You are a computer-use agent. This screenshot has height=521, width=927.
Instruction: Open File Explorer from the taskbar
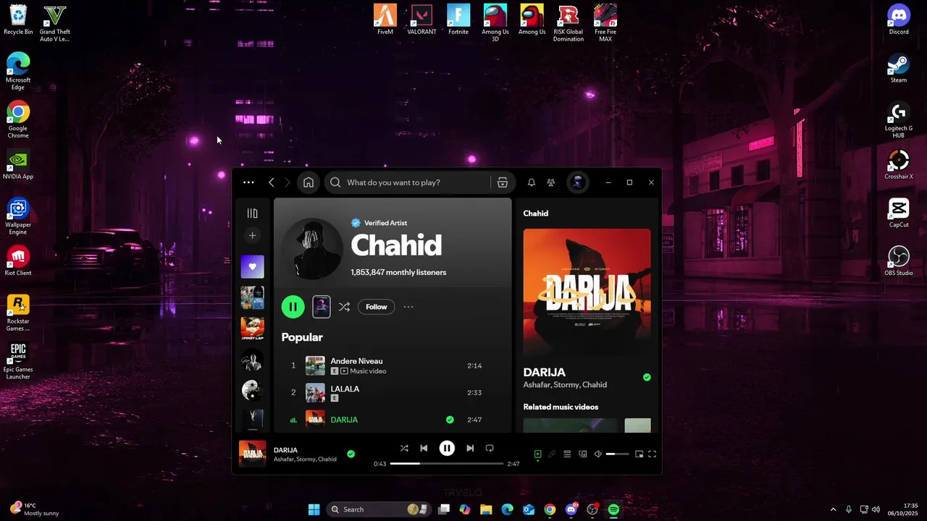tap(486, 509)
